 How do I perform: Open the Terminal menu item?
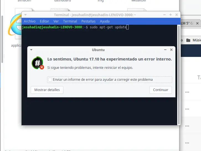tap(70, 21)
